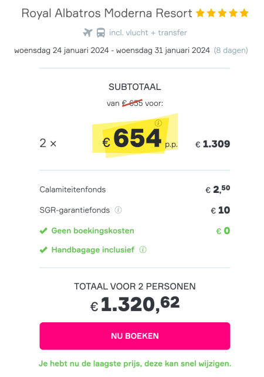
Task: Click the Royal Albatros Moderna Resort title
Action: click(107, 14)
